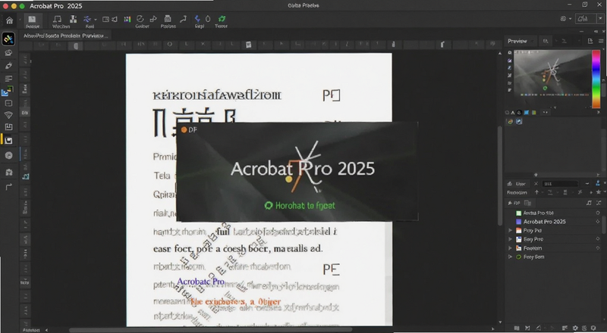Viewport: 607px width, 333px height.
Task: Expand the Feey Gem layer group
Action: [510, 257]
